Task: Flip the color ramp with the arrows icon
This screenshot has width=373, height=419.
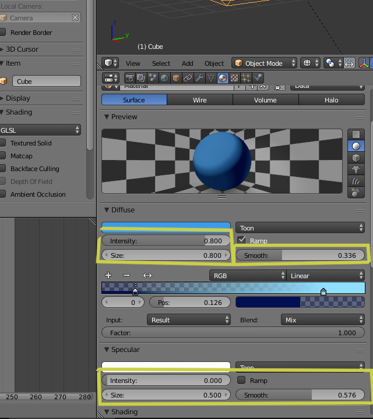Action: [x=147, y=275]
